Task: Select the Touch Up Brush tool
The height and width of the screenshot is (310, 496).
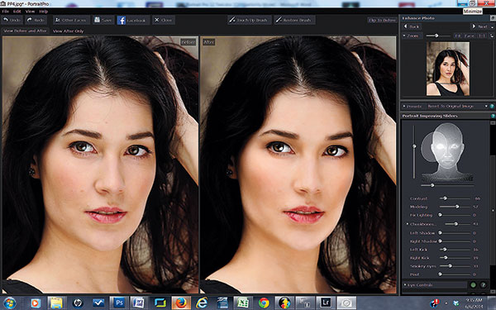Action: point(250,20)
